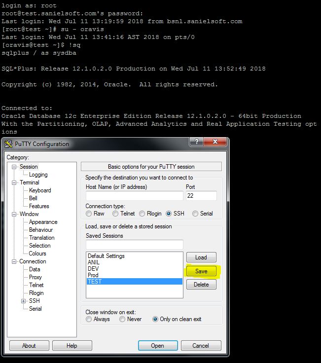
Task: Click the Open button
Action: click(158, 345)
